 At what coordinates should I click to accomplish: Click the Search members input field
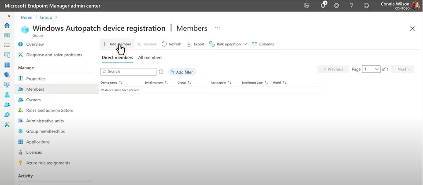pos(128,71)
